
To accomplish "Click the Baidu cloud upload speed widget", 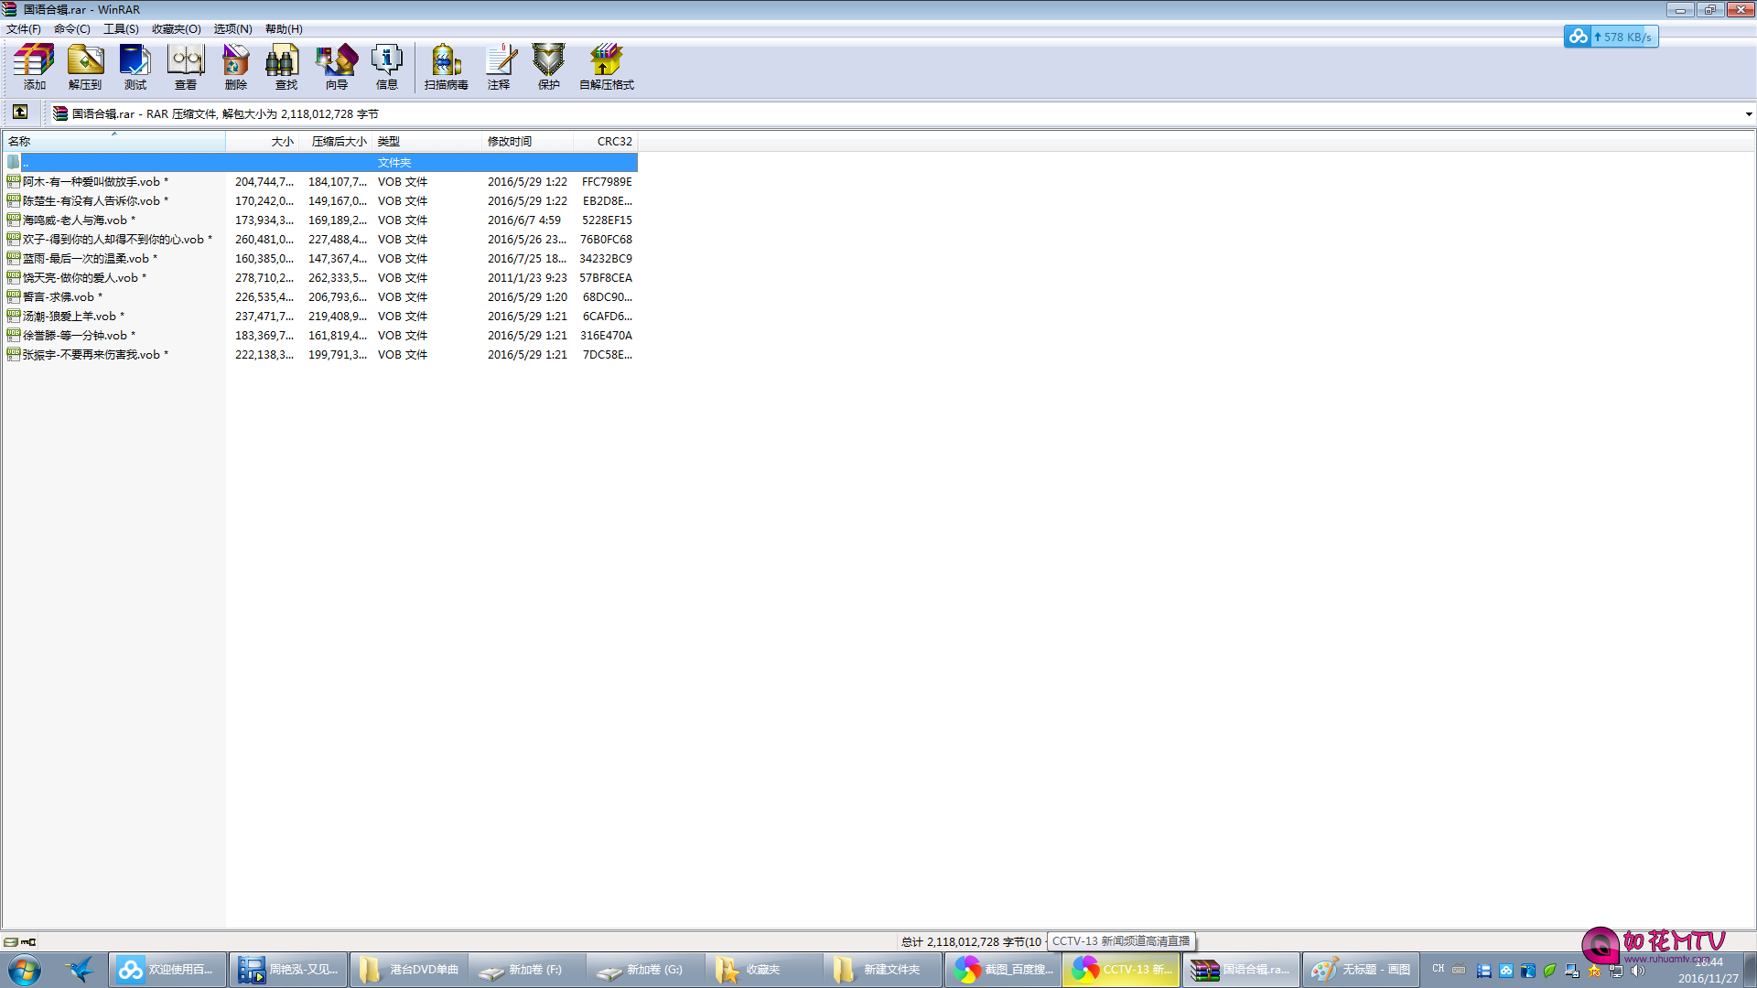I will pos(1611,37).
